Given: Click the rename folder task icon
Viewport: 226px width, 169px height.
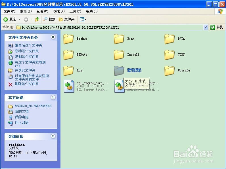Looking at the screenshot, I should click(11, 46).
